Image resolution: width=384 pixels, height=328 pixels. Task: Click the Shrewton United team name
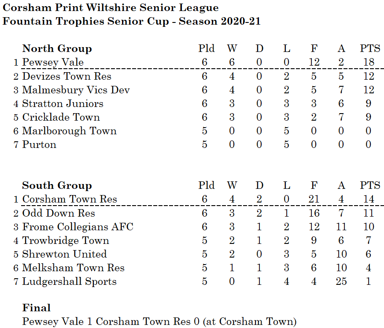[64, 254]
